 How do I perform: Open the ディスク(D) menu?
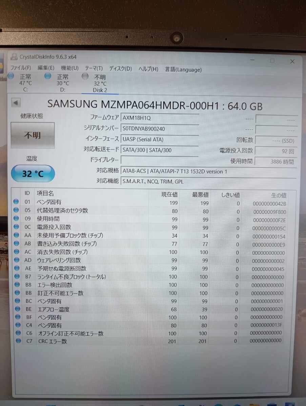coord(120,69)
